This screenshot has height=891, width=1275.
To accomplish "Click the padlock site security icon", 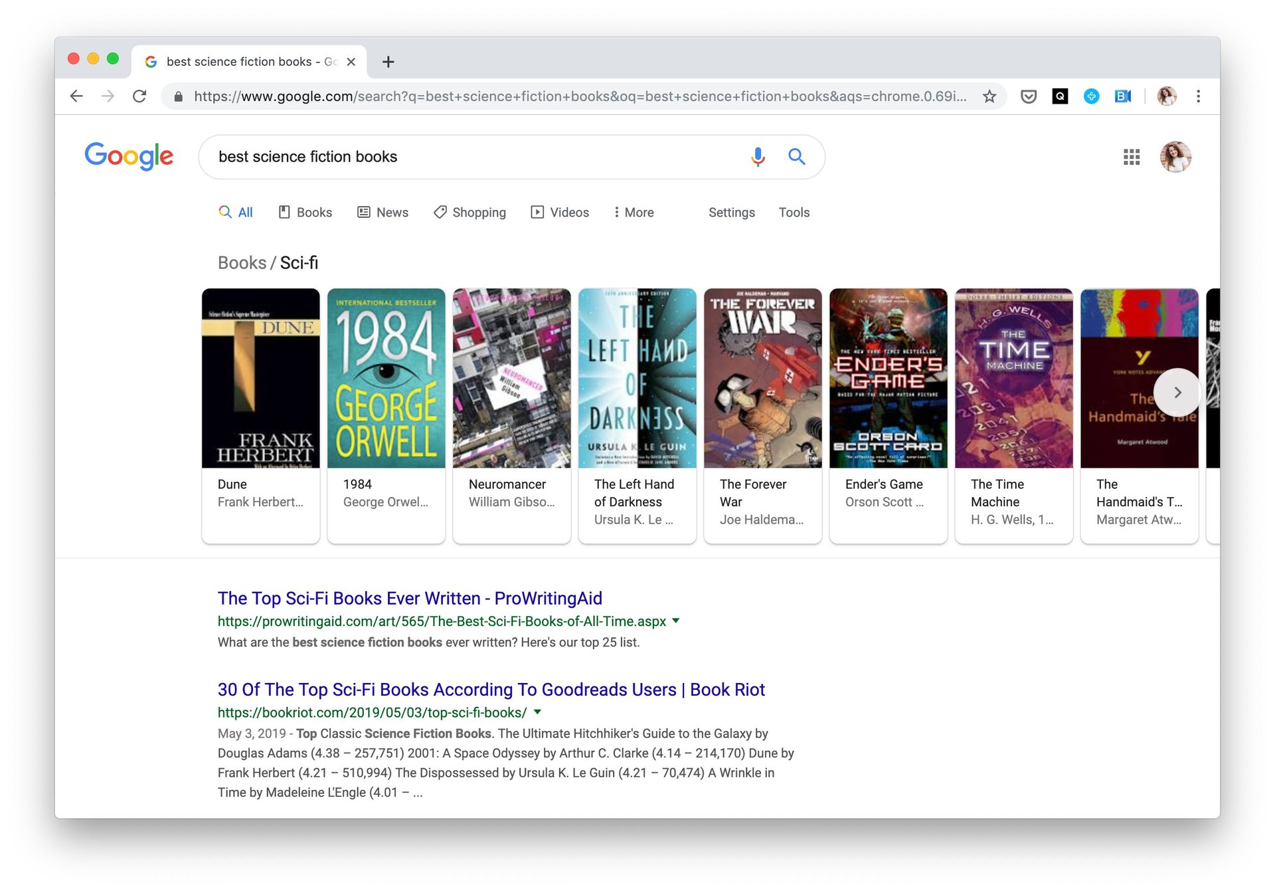I will point(178,97).
